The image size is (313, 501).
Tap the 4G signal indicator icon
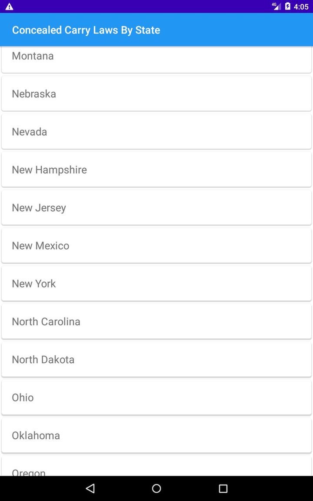(x=276, y=7)
